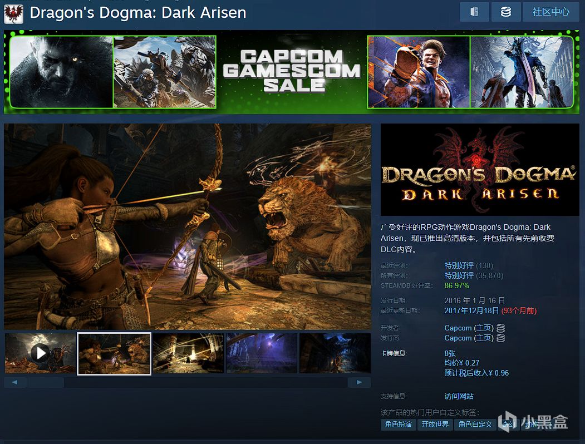The image size is (585, 444).
Task: Click the main archer versus lion screenshot
Action: (x=188, y=226)
